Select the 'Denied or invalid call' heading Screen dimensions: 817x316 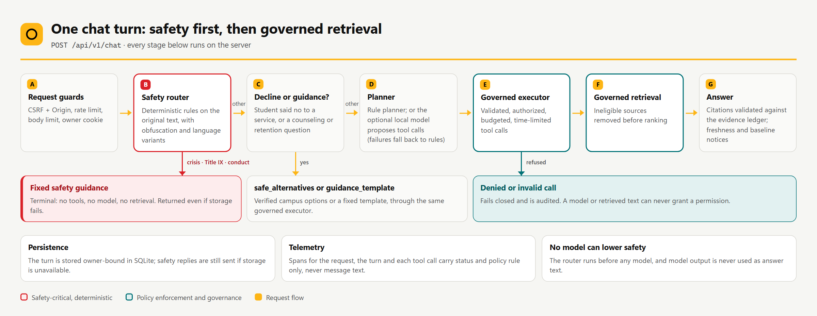(518, 188)
